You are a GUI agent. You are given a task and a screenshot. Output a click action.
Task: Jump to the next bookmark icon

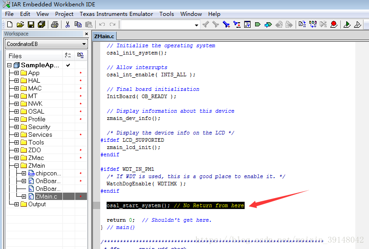(268, 25)
